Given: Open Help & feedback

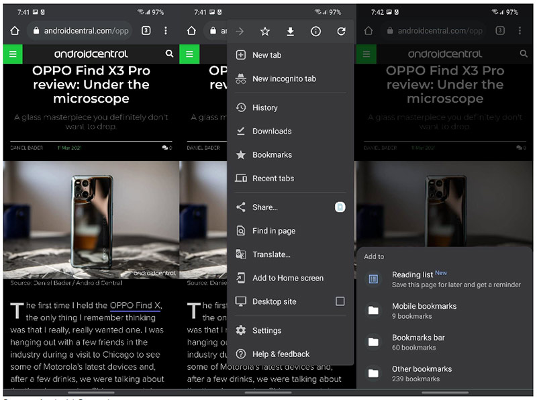Looking at the screenshot, I should point(291,354).
